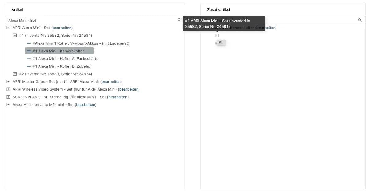Expand ARRI Master Grips - Set
The width and height of the screenshot is (370, 192).
(x=8, y=82)
